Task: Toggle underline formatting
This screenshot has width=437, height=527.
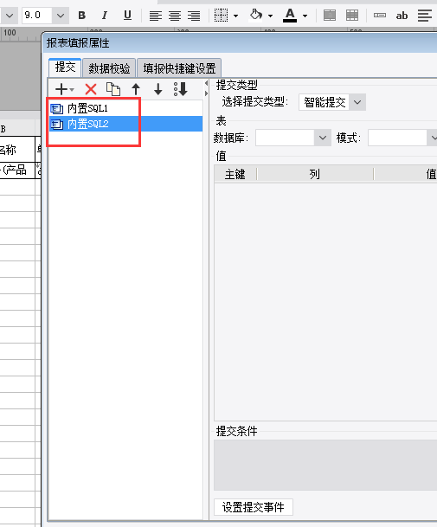Action: (127, 16)
